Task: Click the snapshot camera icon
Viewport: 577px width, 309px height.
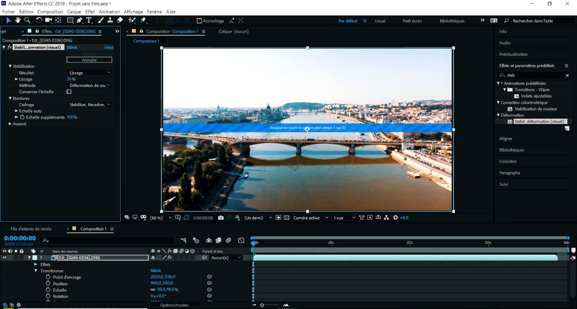Action: coord(221,218)
